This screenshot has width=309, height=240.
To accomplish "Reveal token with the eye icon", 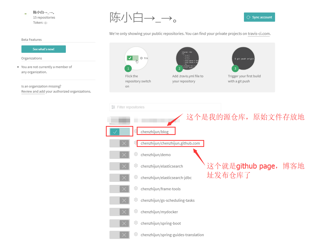I will coord(45,23).
